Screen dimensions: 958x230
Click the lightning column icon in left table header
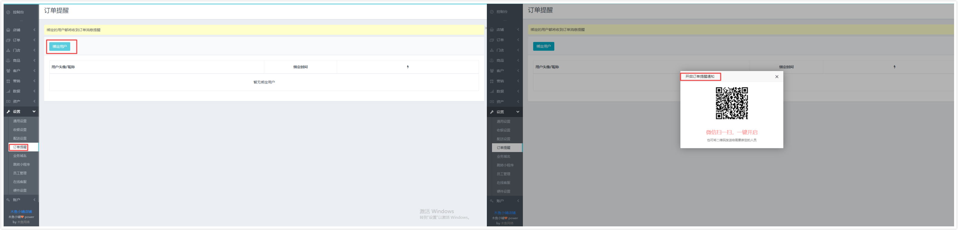[x=408, y=67]
